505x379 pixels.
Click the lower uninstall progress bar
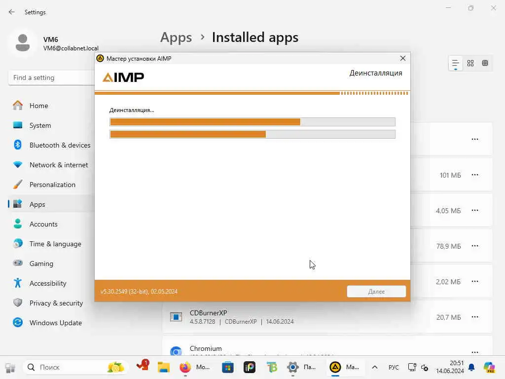252,134
